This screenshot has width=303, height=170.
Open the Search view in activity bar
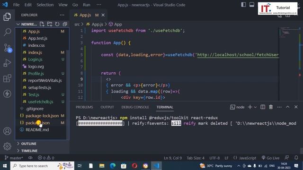pyautogui.click(x=7, y=32)
